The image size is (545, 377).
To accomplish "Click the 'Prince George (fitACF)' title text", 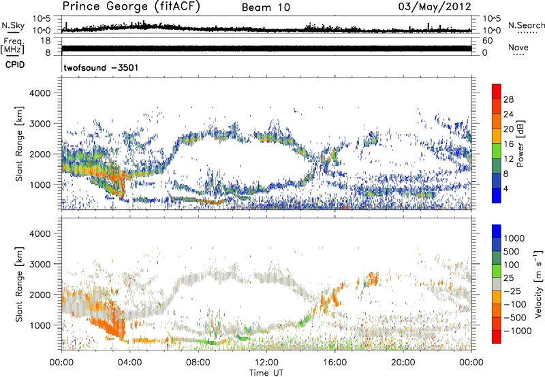I will (131, 7).
